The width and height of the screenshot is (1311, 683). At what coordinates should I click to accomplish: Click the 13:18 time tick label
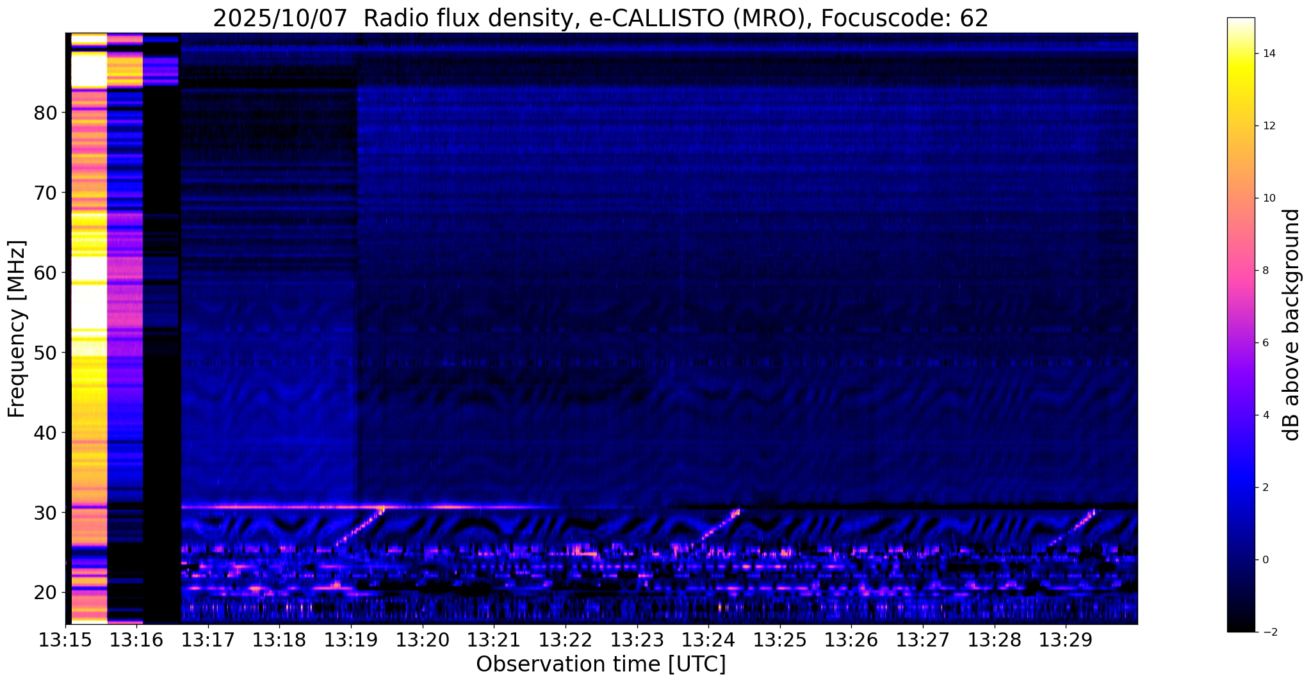279,640
